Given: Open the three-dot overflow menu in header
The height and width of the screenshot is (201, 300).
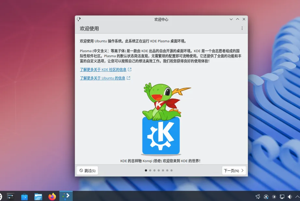Looking at the screenshot, I should [x=242, y=28].
